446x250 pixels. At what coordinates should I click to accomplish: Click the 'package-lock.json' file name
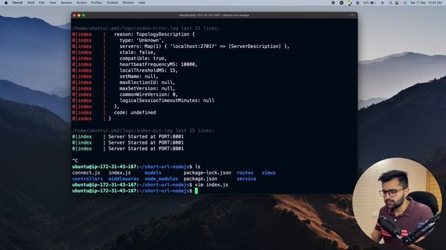[208, 173]
